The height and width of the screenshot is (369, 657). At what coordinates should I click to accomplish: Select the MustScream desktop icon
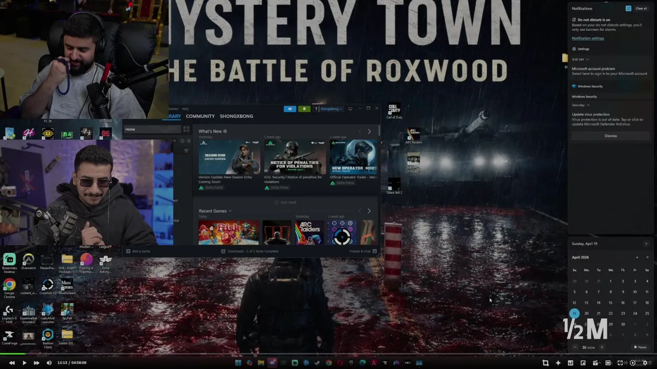click(67, 287)
